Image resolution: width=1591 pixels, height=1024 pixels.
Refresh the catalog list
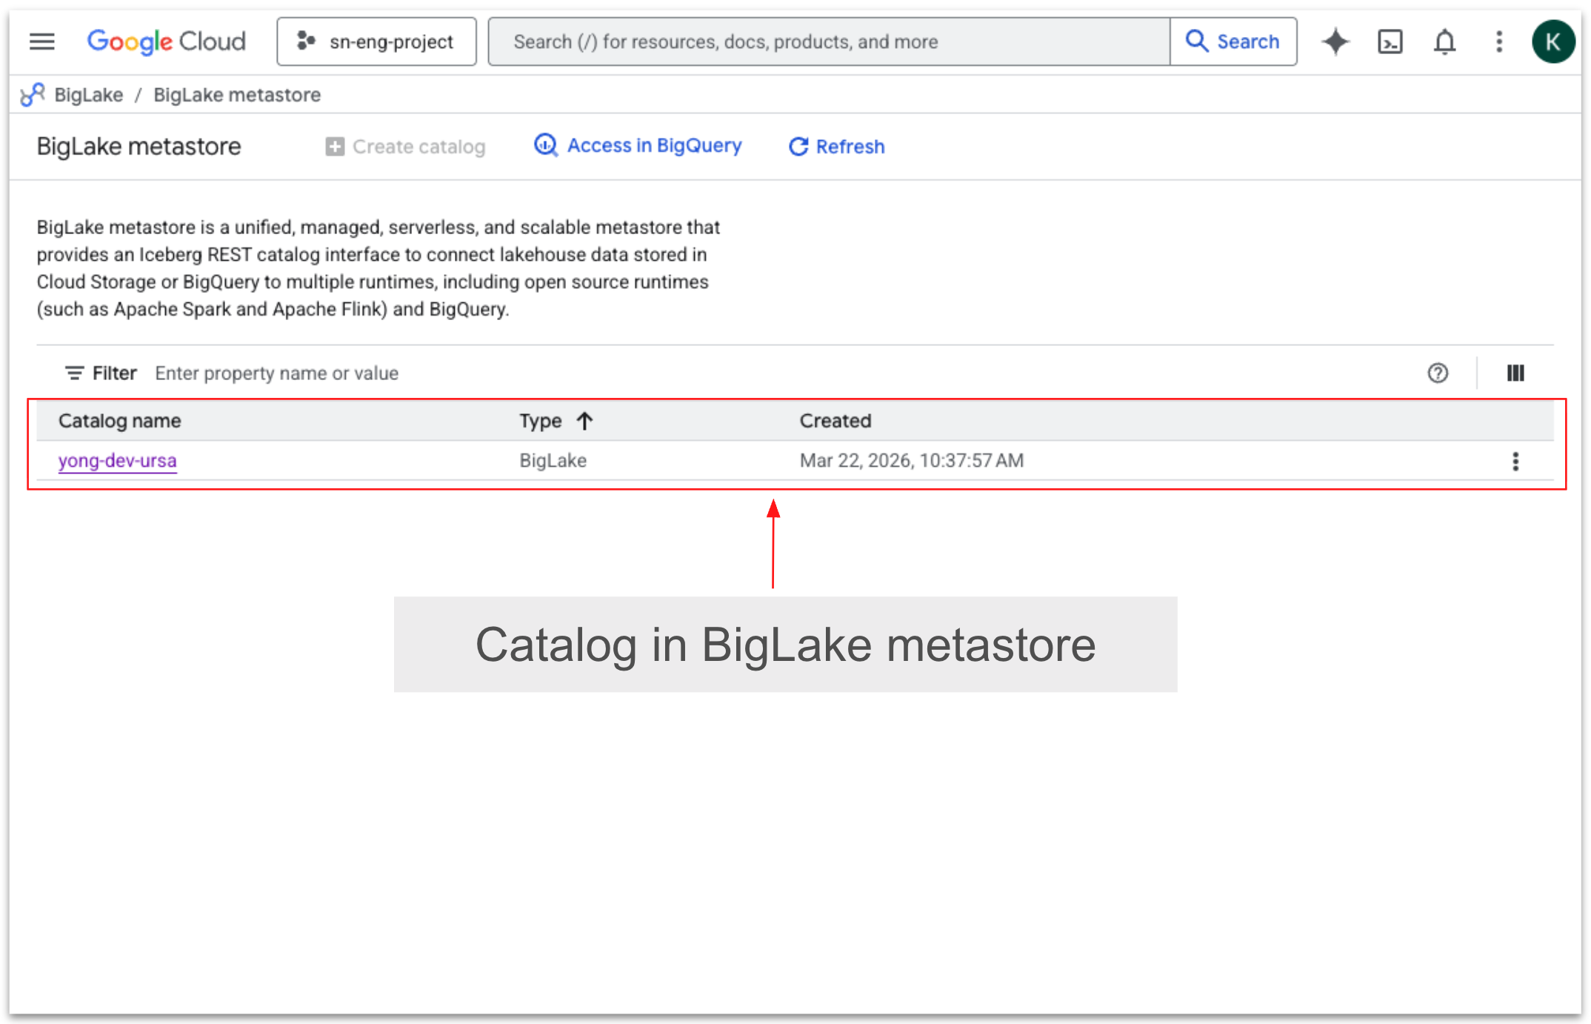click(836, 147)
